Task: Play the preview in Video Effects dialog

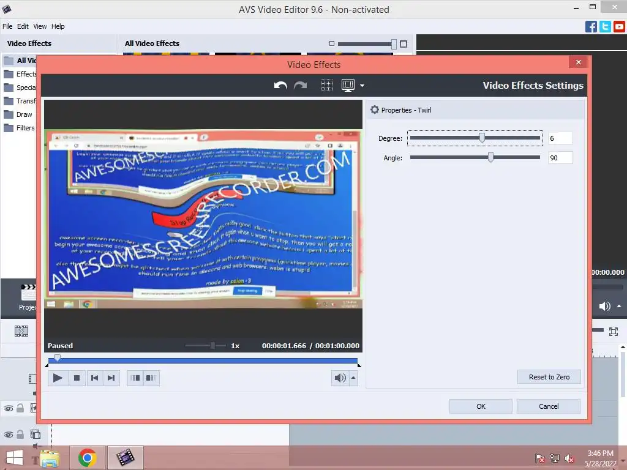Action: click(x=58, y=378)
